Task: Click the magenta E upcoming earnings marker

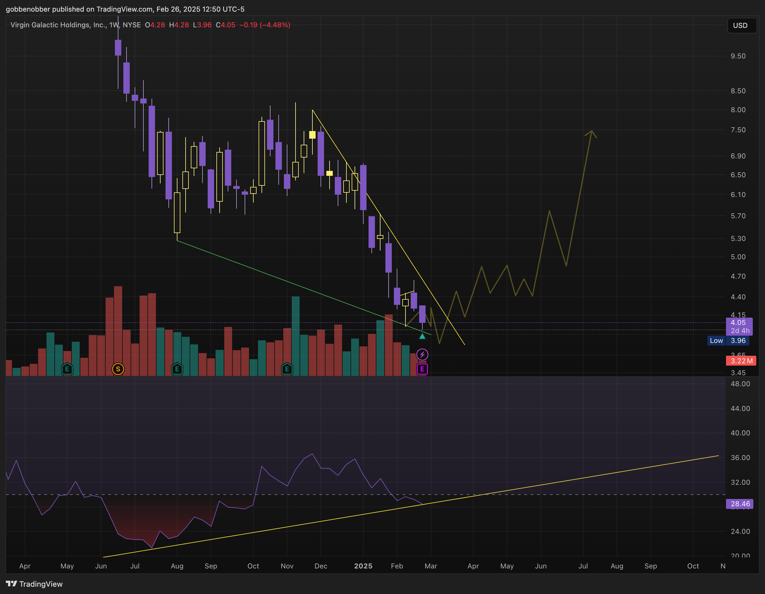Action: (x=422, y=369)
